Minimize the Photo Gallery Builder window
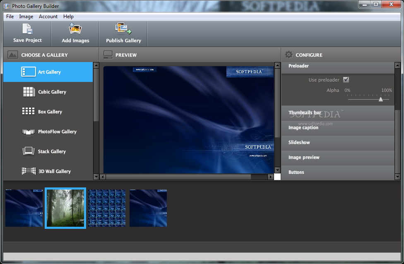Image resolution: width=404 pixels, height=264 pixels. point(364,5)
